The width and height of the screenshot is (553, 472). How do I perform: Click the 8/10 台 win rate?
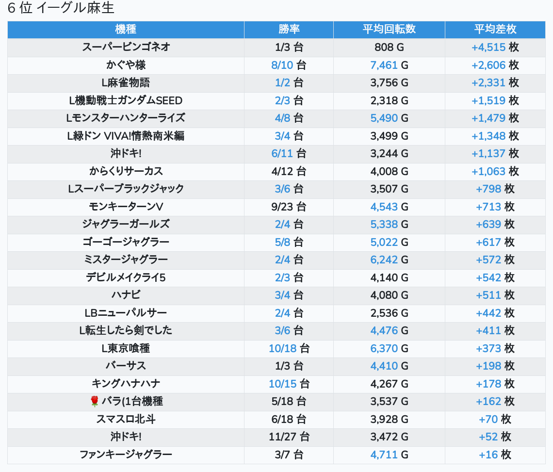click(289, 65)
